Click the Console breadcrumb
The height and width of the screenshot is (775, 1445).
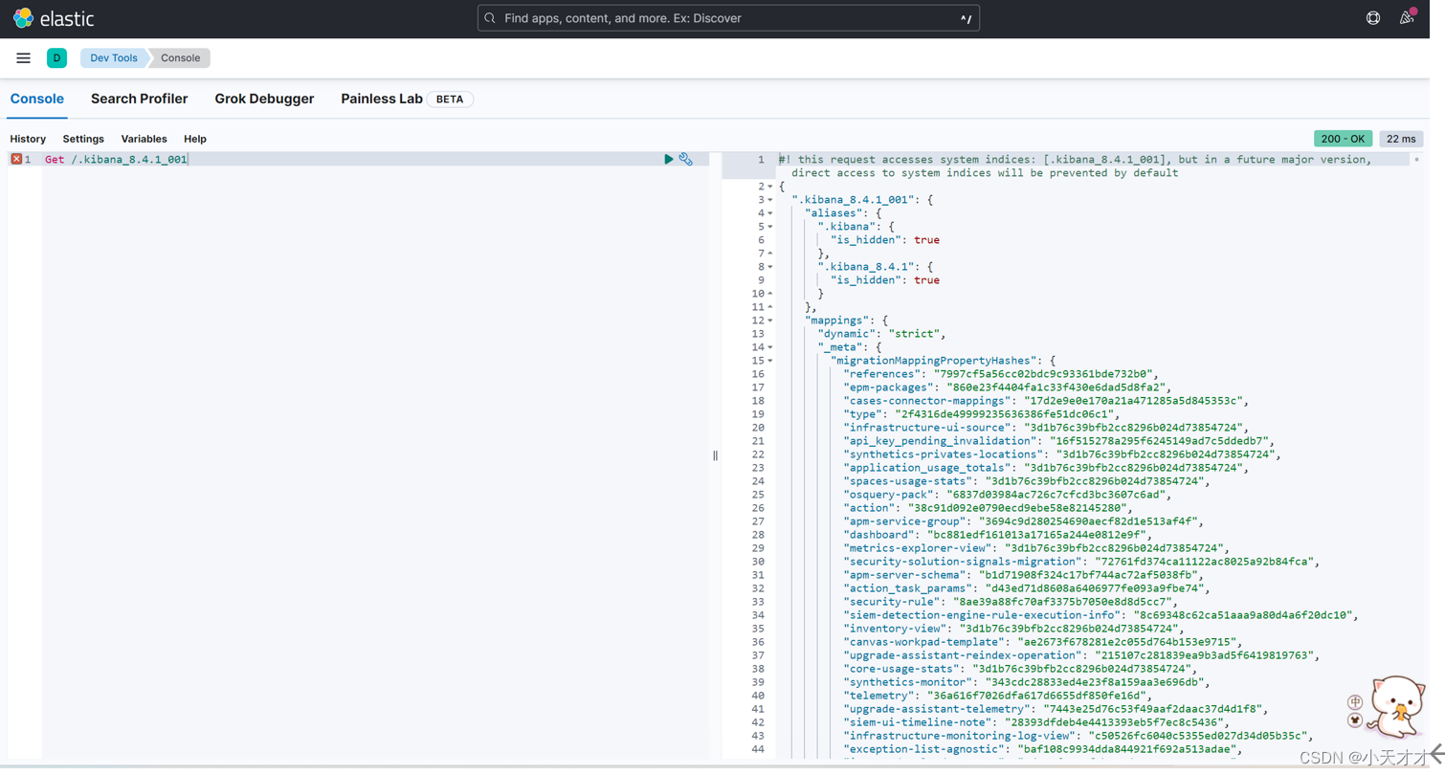pyautogui.click(x=180, y=58)
